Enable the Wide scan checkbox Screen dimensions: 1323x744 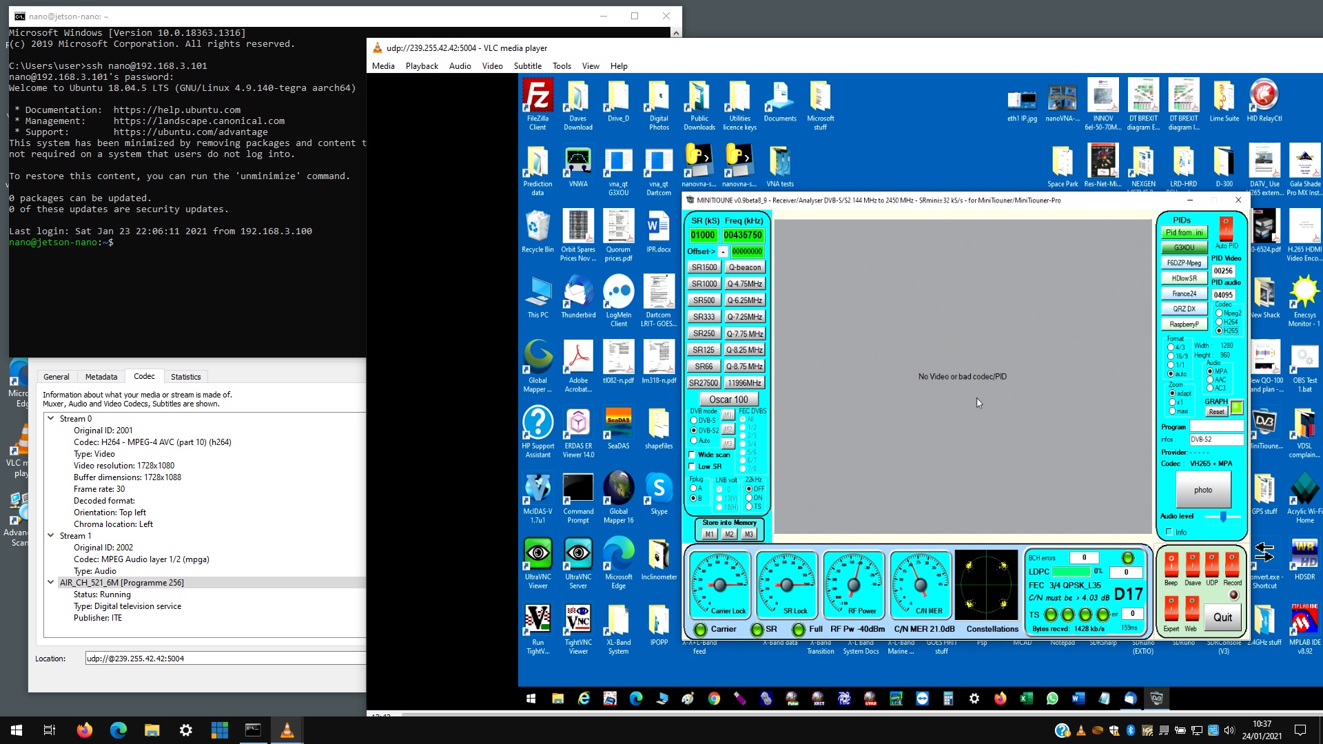click(x=693, y=455)
